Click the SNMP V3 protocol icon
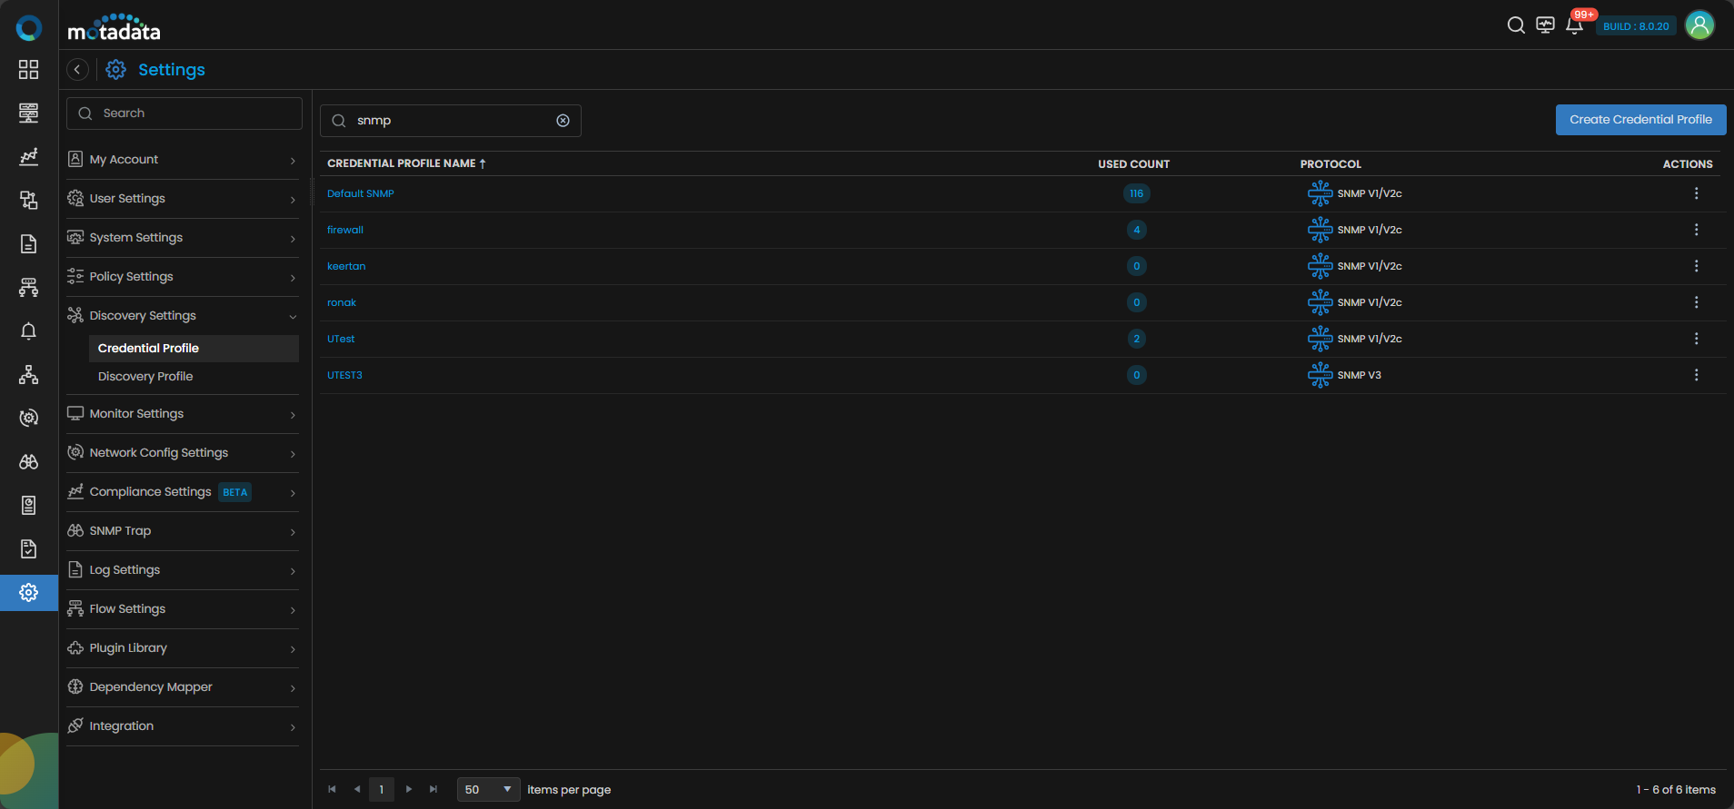1734x809 pixels. [x=1320, y=375]
